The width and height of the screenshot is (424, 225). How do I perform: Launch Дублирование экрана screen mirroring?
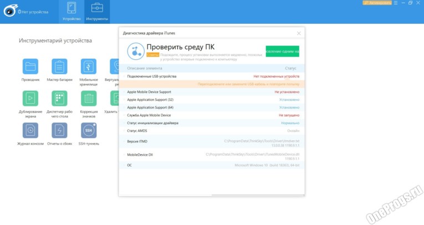point(30,99)
